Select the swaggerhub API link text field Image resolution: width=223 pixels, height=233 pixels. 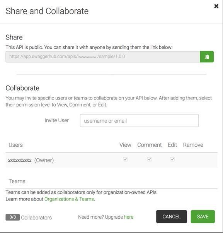pyautogui.click(x=103, y=57)
